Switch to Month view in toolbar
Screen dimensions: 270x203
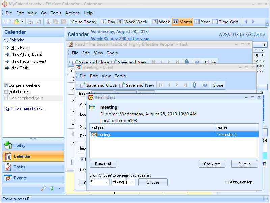pyautogui.click(x=182, y=22)
